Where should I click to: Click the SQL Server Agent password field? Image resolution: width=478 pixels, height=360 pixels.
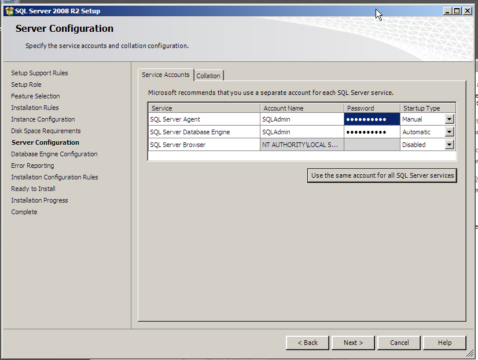tap(372, 119)
